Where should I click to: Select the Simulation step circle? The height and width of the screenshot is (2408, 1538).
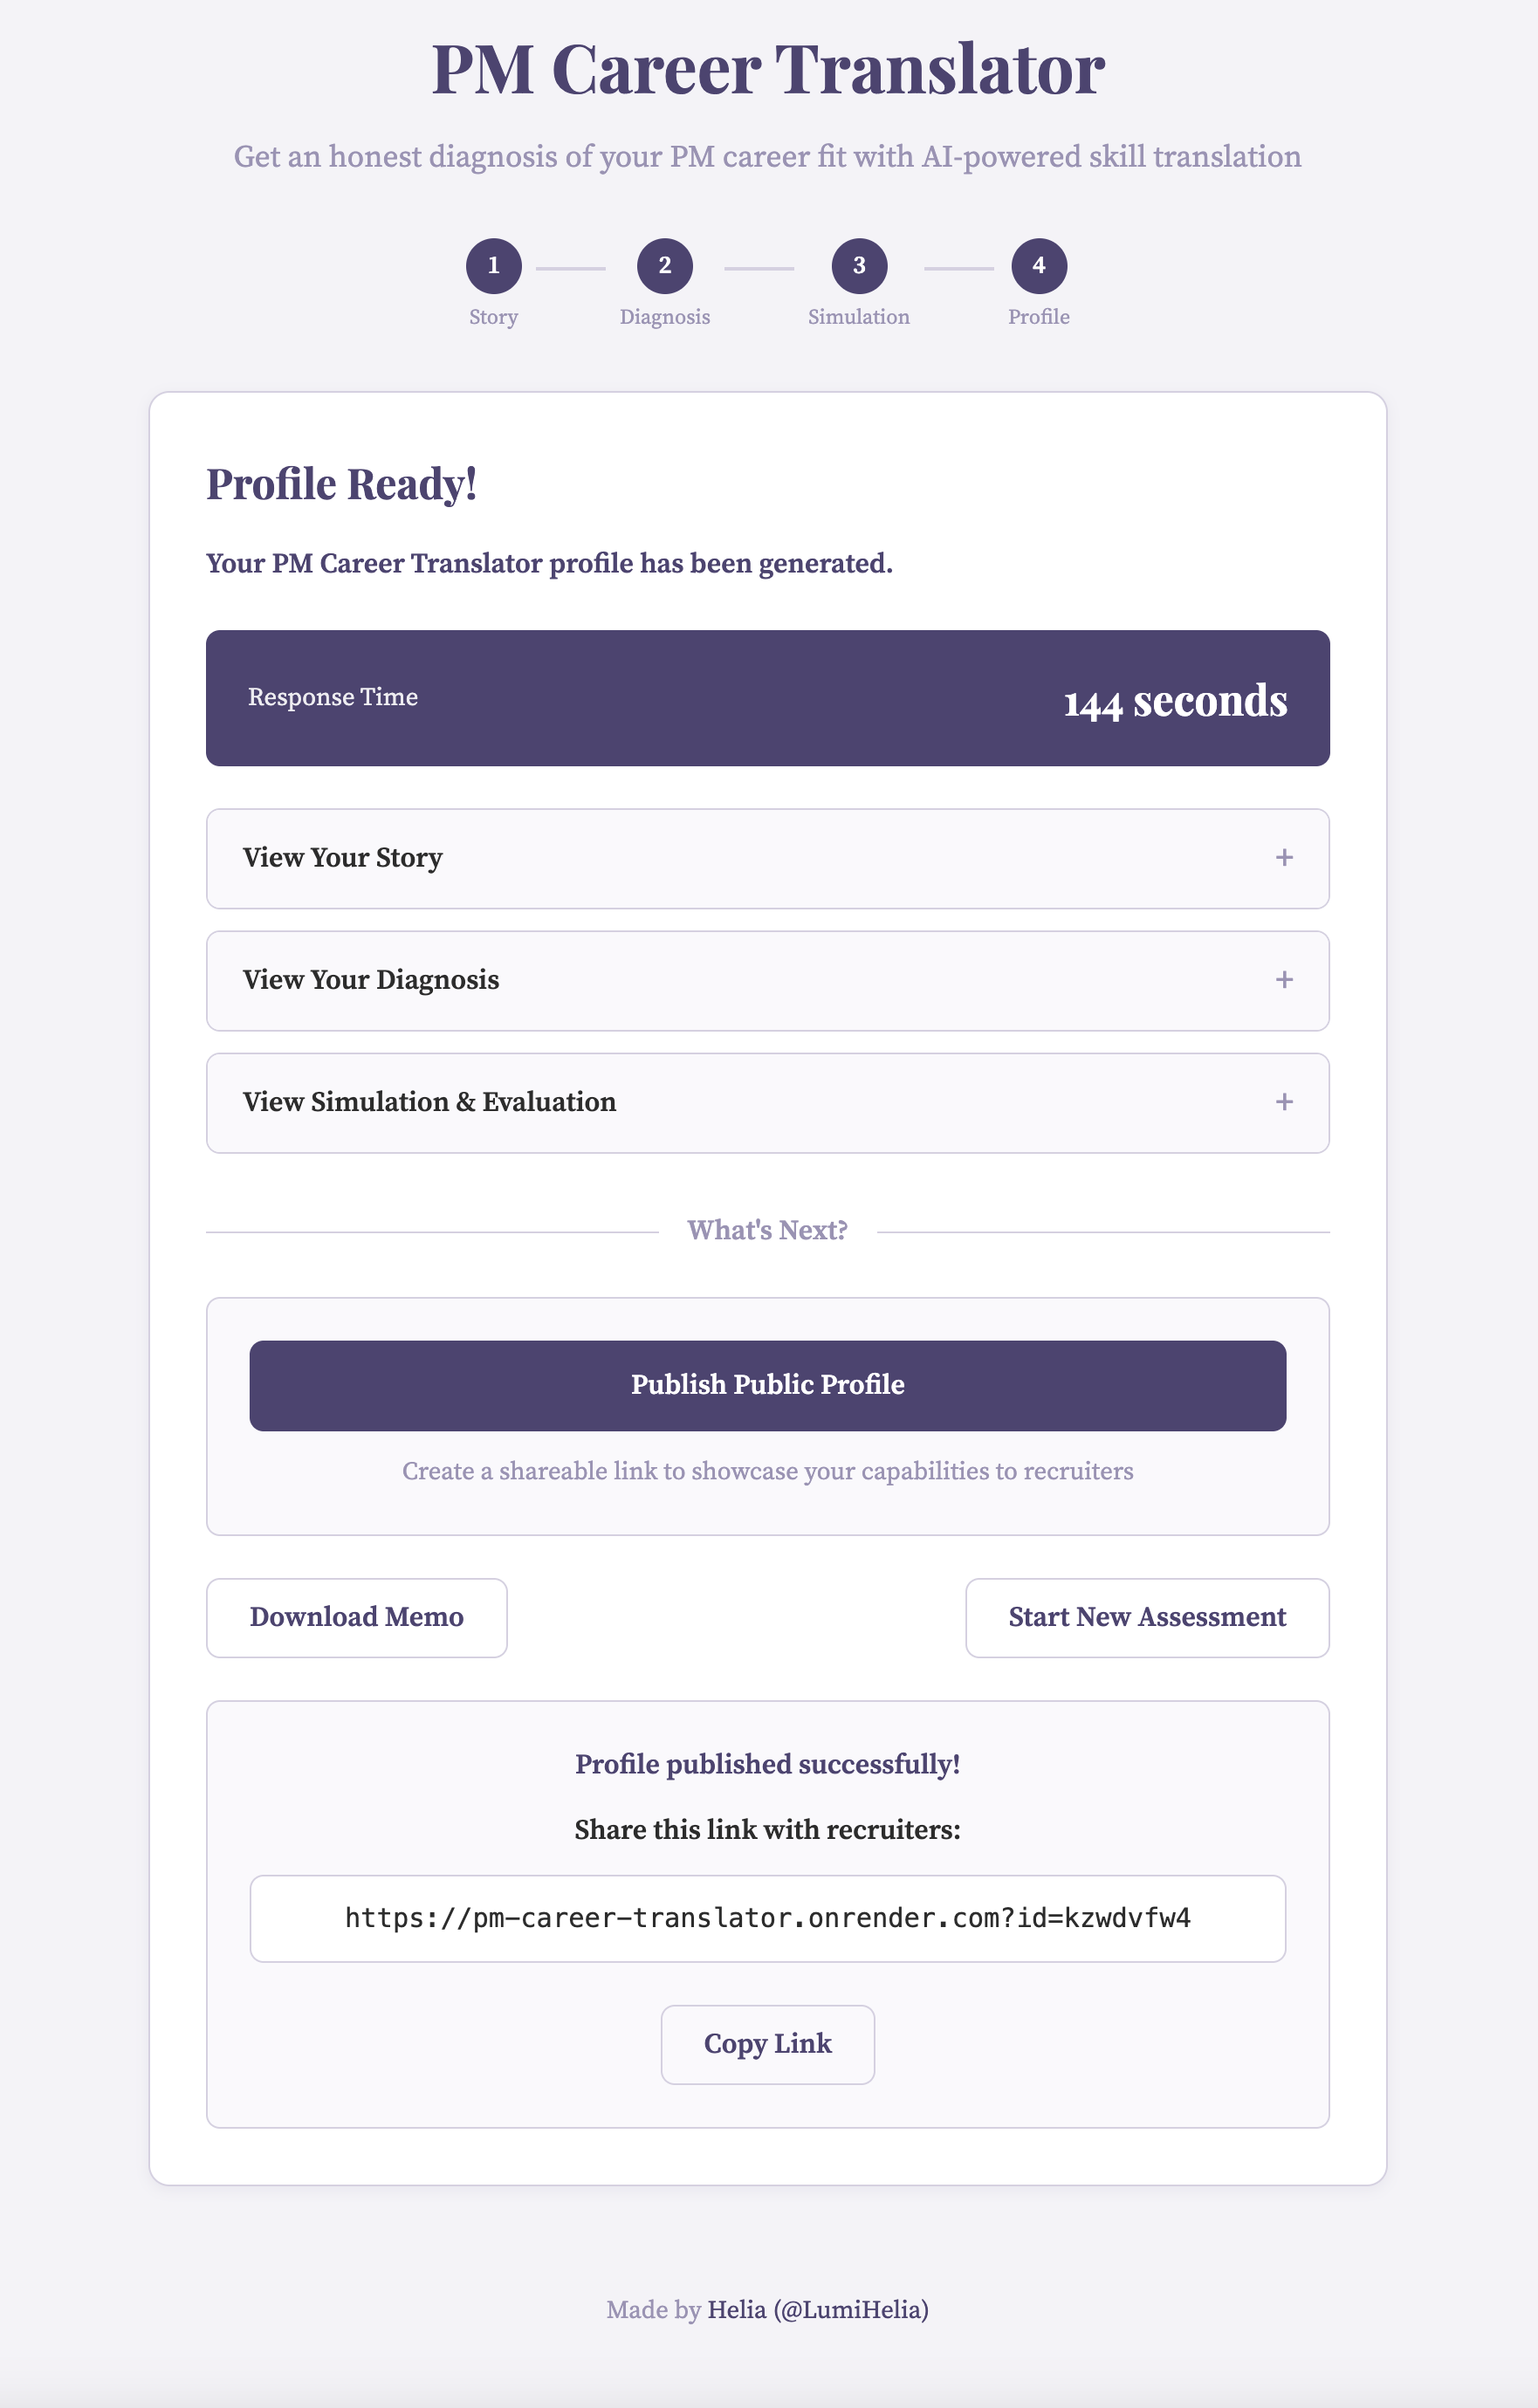tap(858, 267)
